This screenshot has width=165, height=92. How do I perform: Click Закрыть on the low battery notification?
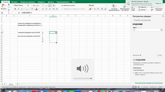(159, 3)
